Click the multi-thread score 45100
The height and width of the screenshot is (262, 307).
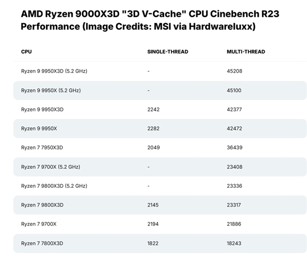(x=234, y=90)
